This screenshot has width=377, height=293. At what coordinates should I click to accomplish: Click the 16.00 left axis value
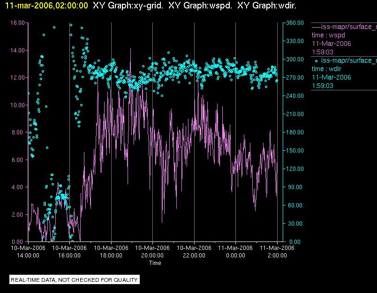[x=17, y=22]
